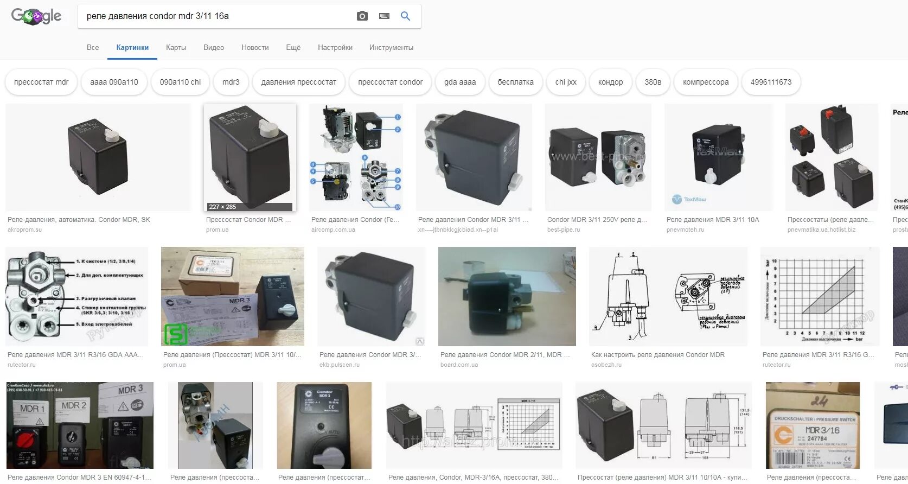Open the Новости tab
Viewport: 908px width, 484px height.
tap(255, 48)
